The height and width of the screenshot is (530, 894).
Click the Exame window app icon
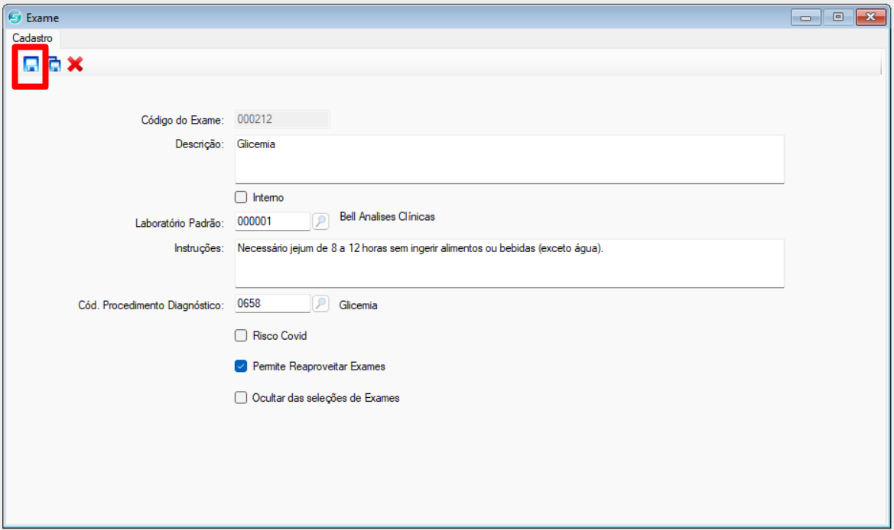click(15, 18)
